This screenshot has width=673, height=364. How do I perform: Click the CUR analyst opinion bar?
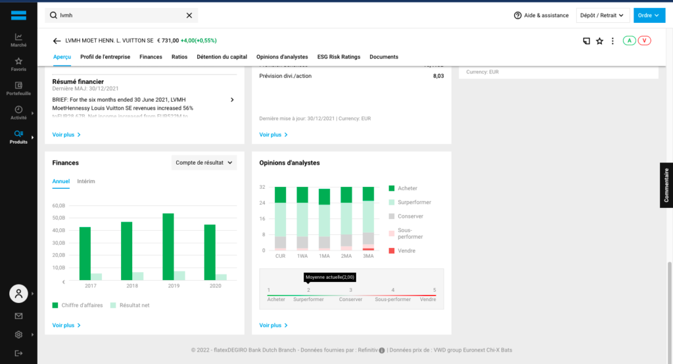pos(280,219)
